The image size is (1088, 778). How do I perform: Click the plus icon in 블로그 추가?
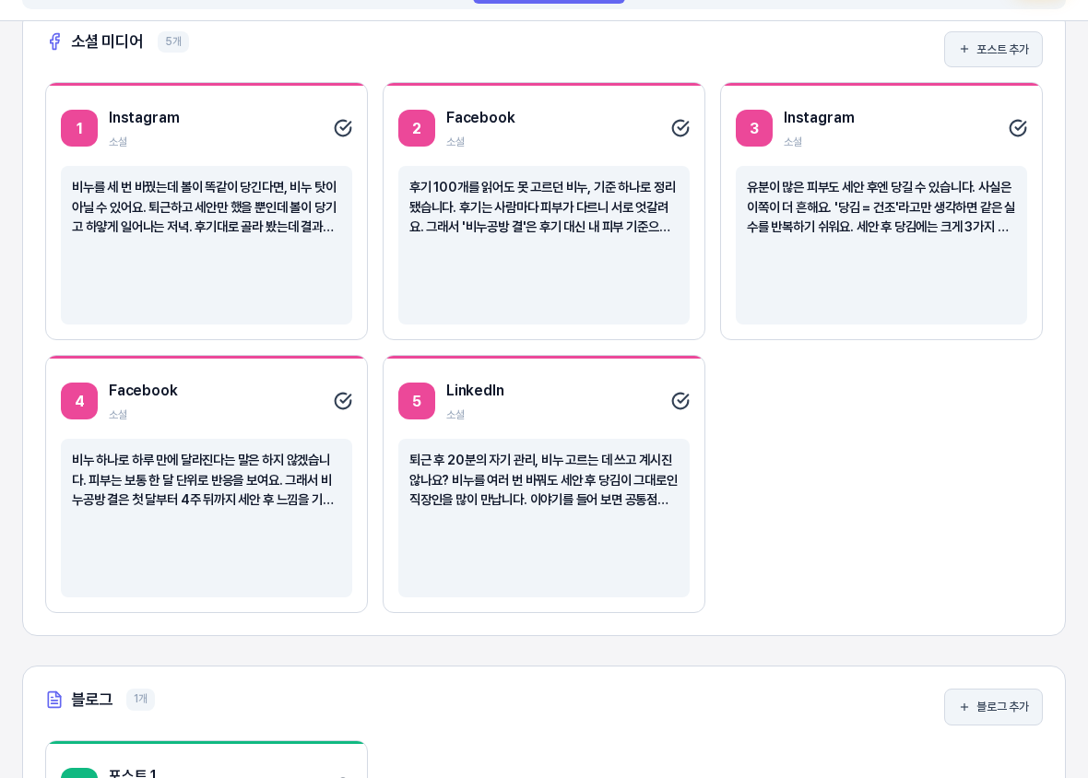click(x=964, y=707)
